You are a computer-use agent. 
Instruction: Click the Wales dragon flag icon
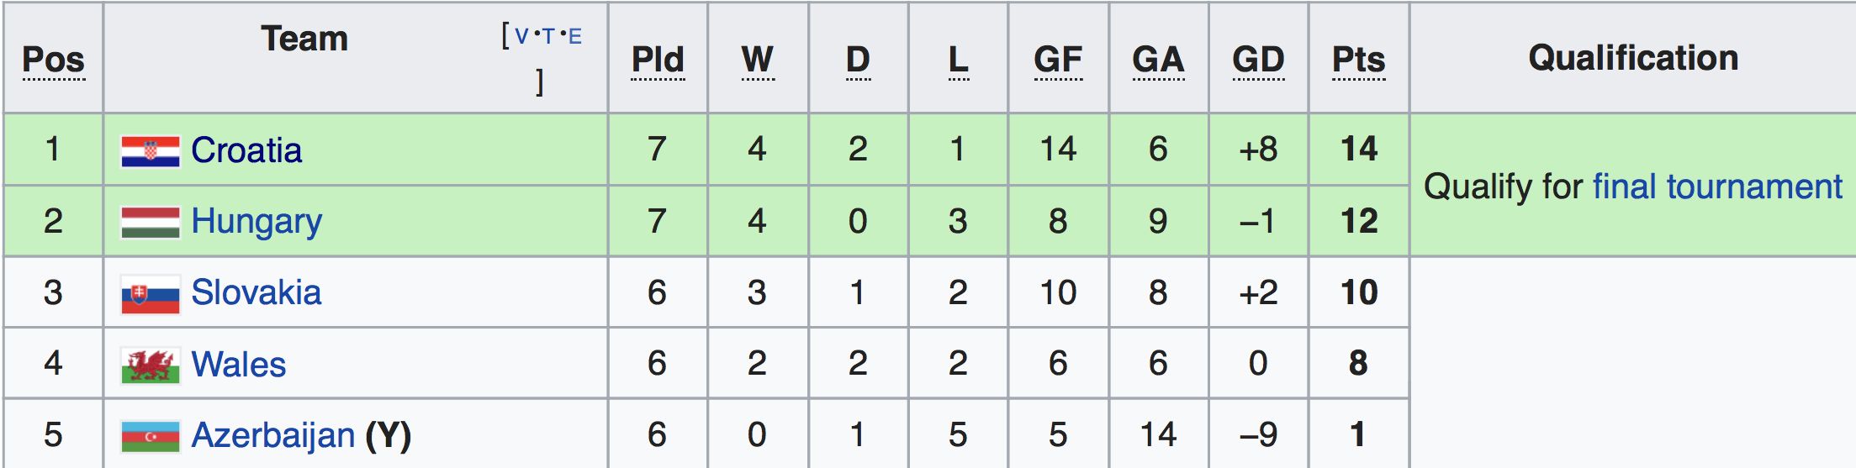(150, 365)
